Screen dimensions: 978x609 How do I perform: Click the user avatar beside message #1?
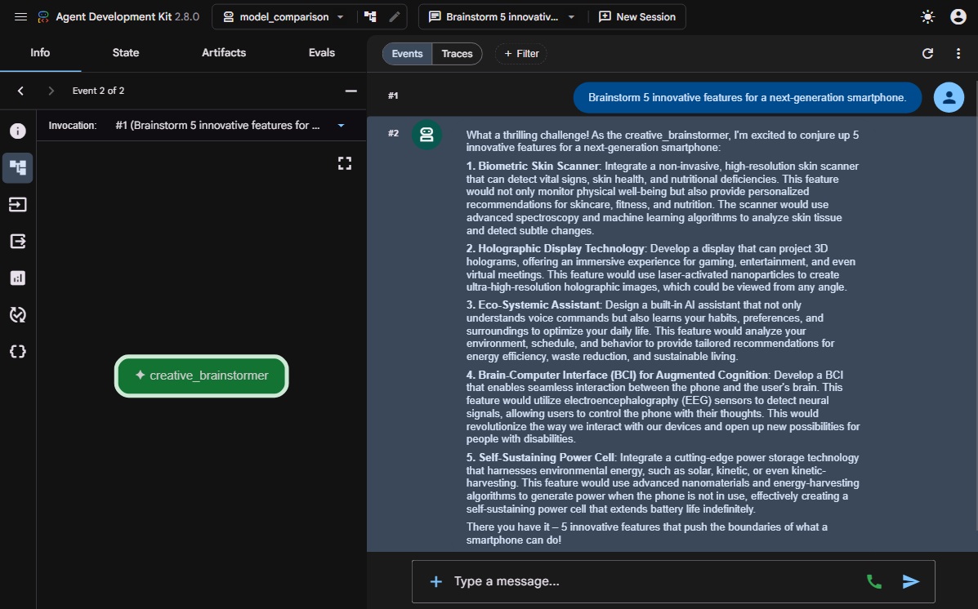pyautogui.click(x=949, y=97)
